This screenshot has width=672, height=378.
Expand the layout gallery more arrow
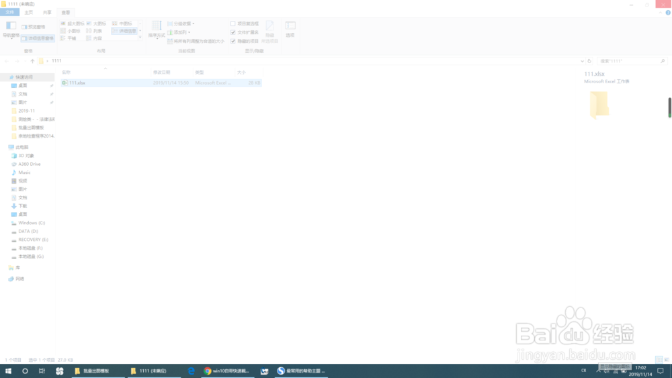point(140,38)
